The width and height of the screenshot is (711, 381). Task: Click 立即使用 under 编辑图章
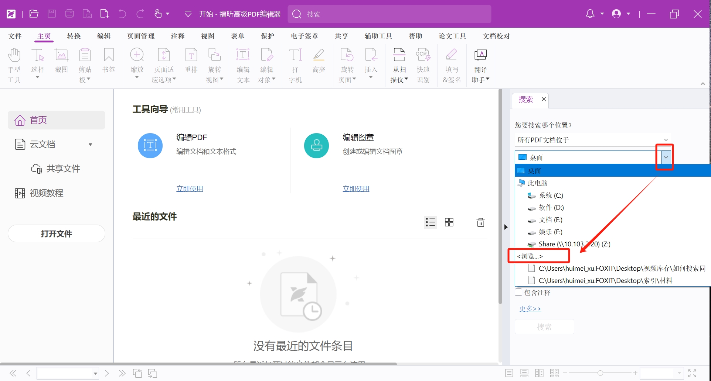[356, 188]
